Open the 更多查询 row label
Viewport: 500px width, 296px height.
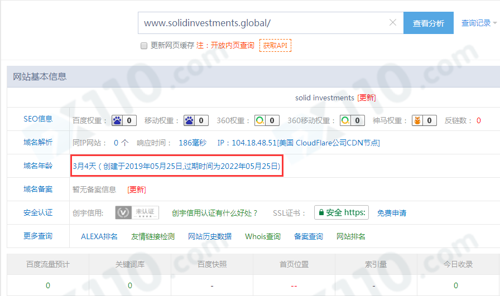pyautogui.click(x=38, y=236)
